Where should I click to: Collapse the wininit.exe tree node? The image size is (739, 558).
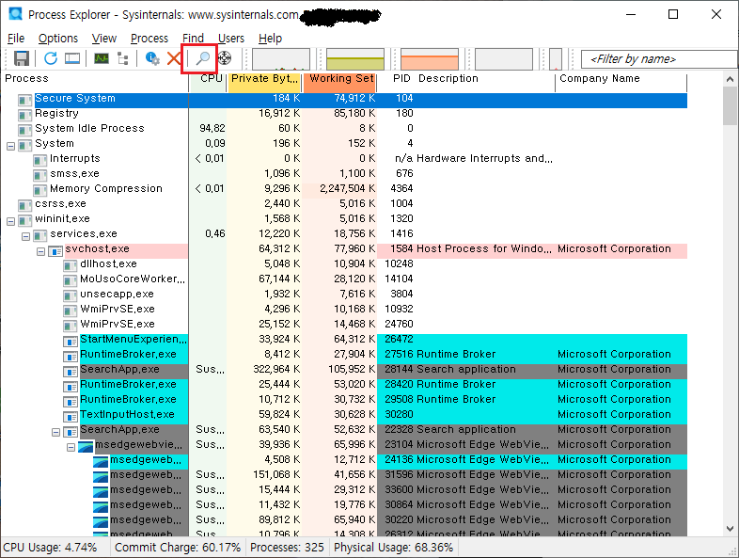[10, 221]
